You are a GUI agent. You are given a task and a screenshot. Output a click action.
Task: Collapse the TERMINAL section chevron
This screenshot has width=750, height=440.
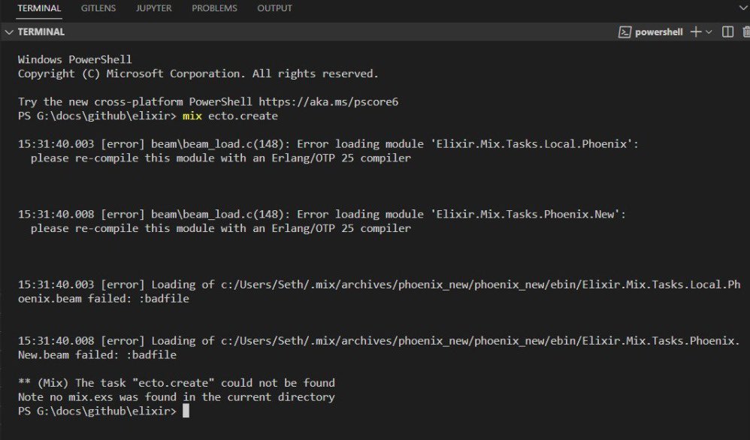(x=8, y=32)
